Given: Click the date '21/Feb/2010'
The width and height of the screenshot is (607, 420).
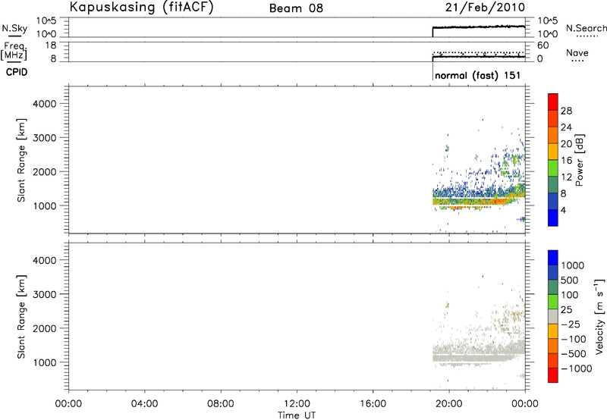Looking at the screenshot, I should (x=485, y=7).
